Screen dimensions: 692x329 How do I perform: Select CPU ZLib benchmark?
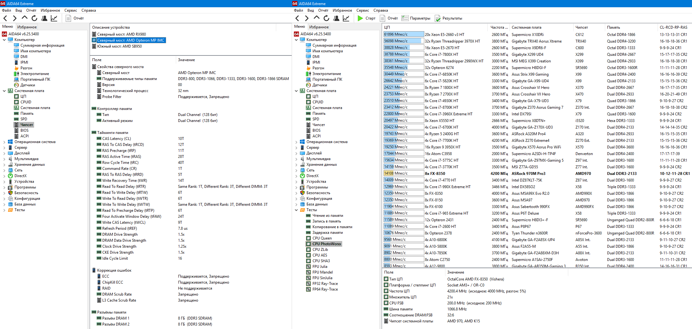point(320,250)
